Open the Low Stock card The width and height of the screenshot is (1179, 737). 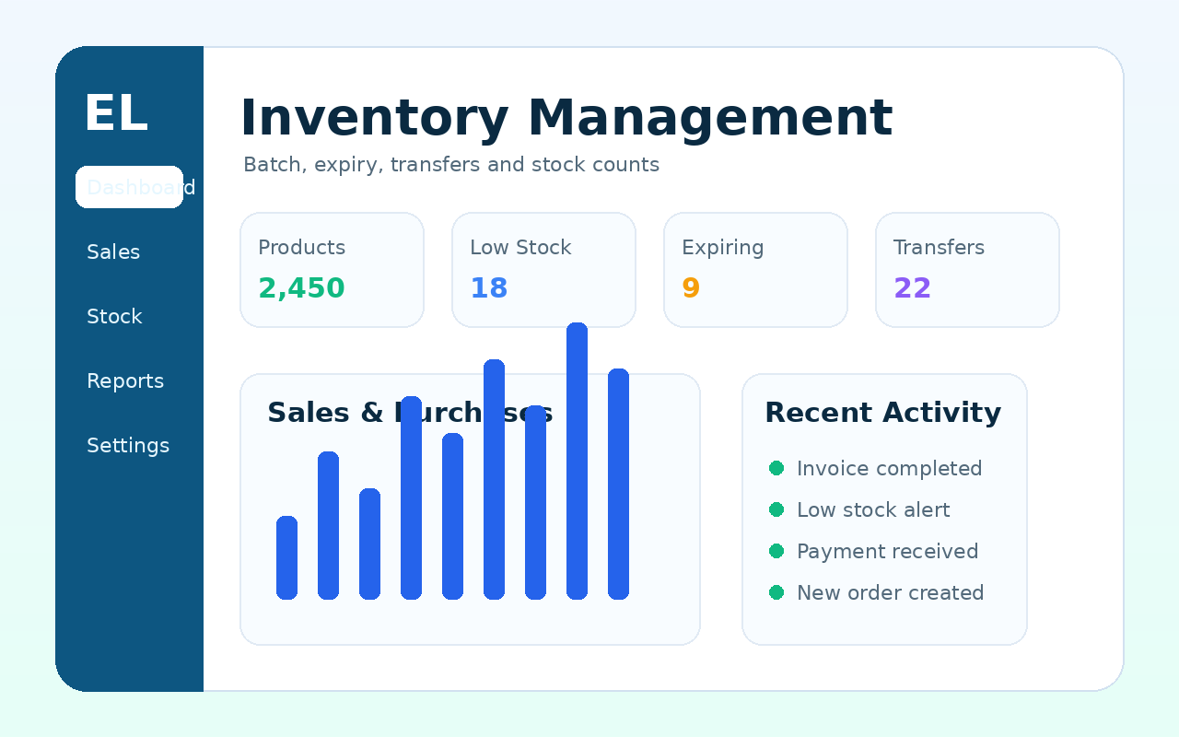coord(543,270)
